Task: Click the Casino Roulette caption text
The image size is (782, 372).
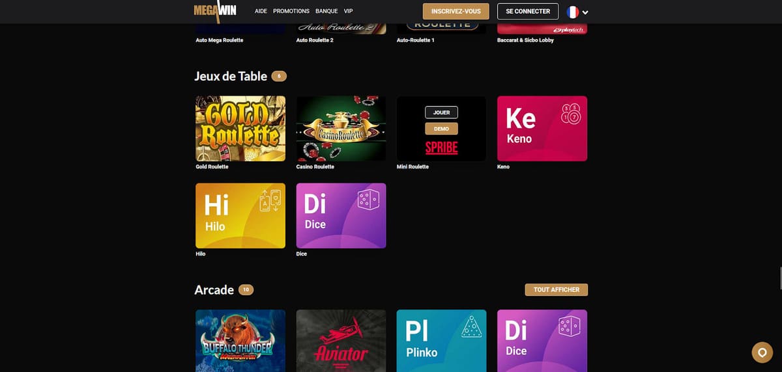Action: (315, 166)
